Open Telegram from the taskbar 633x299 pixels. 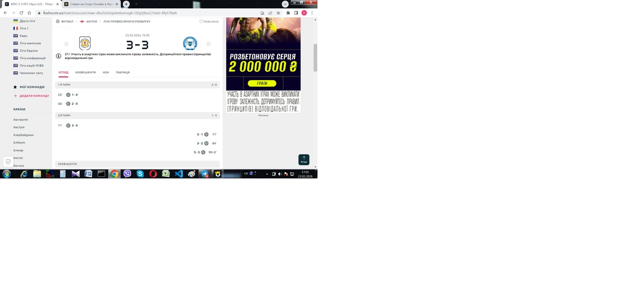(204, 173)
